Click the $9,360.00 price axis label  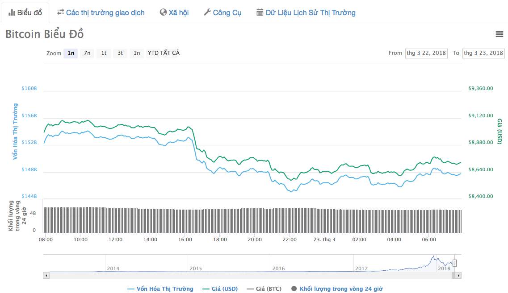(481, 88)
